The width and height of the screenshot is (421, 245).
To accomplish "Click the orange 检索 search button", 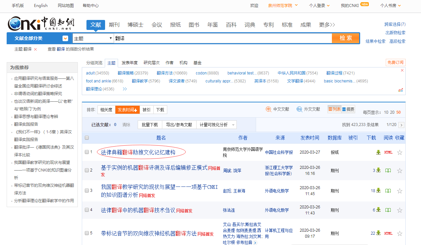I will 346,38.
